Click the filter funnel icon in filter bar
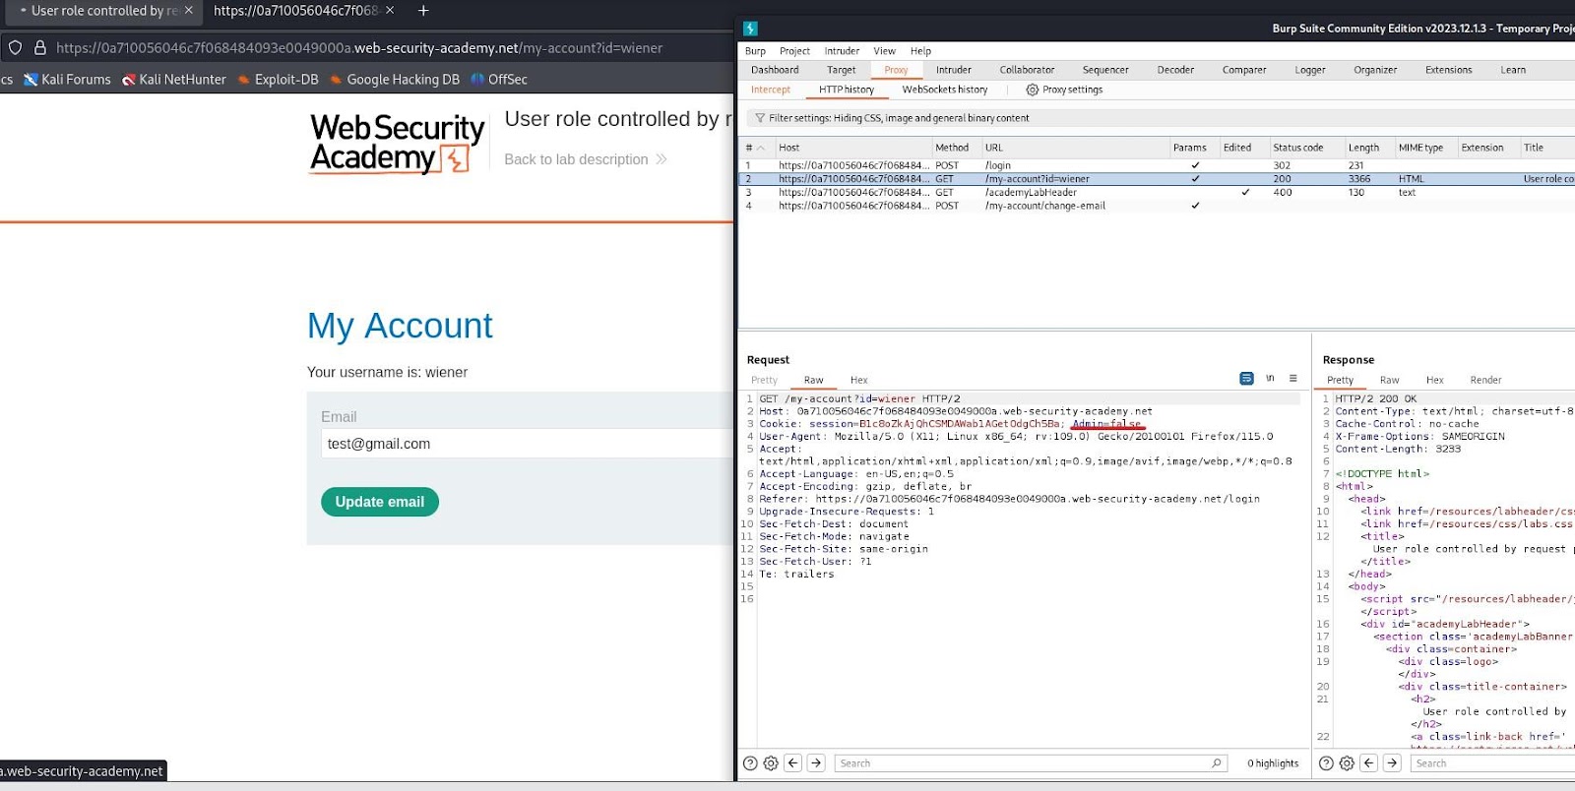1575x791 pixels. [760, 118]
